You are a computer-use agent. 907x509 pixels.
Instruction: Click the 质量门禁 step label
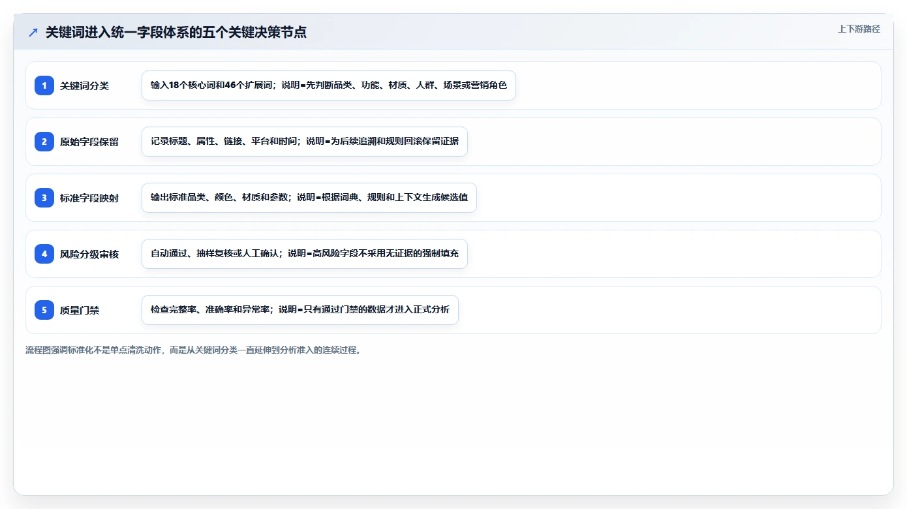click(80, 310)
